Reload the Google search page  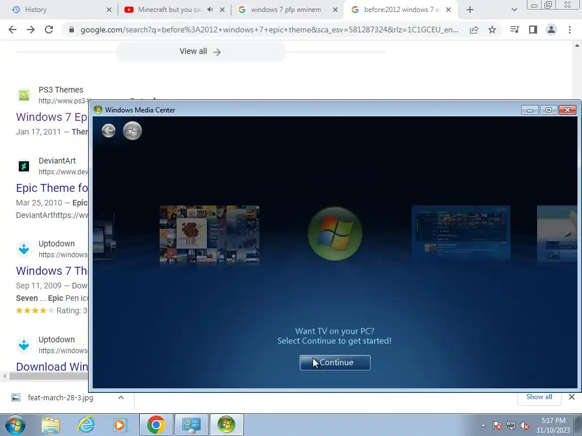[x=49, y=30]
